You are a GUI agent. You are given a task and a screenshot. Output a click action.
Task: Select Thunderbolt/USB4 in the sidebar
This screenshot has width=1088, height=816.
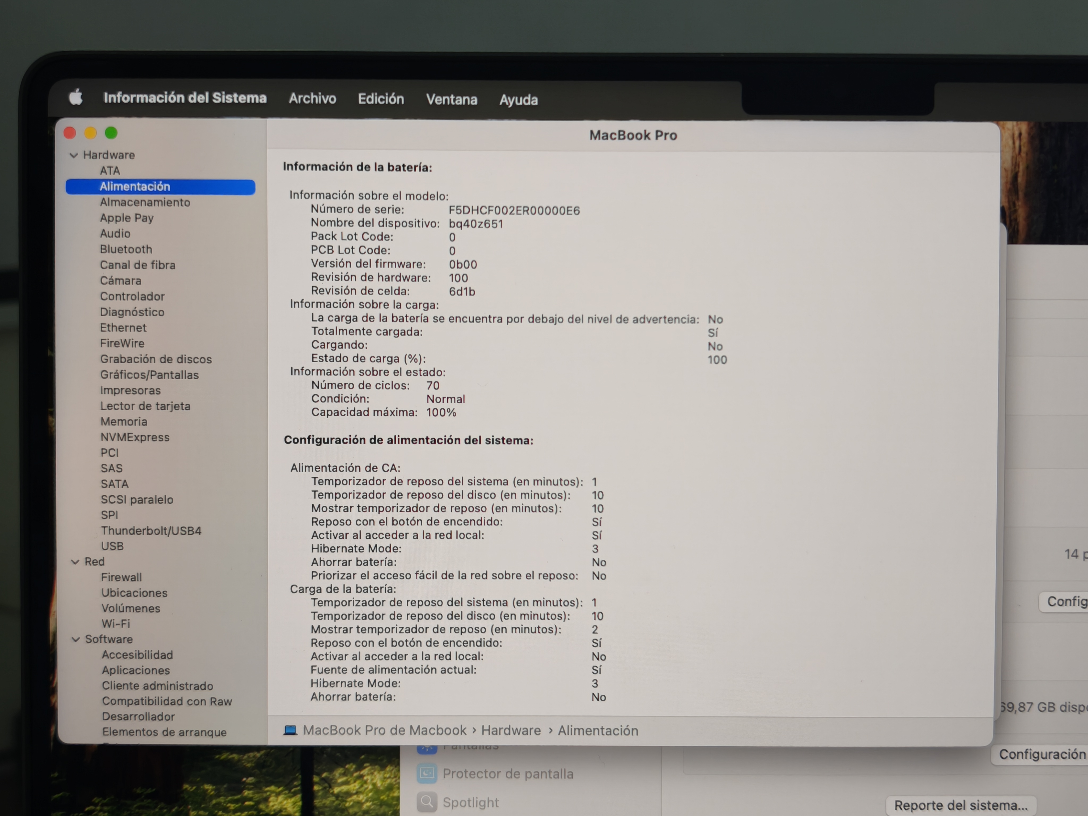pyautogui.click(x=151, y=531)
